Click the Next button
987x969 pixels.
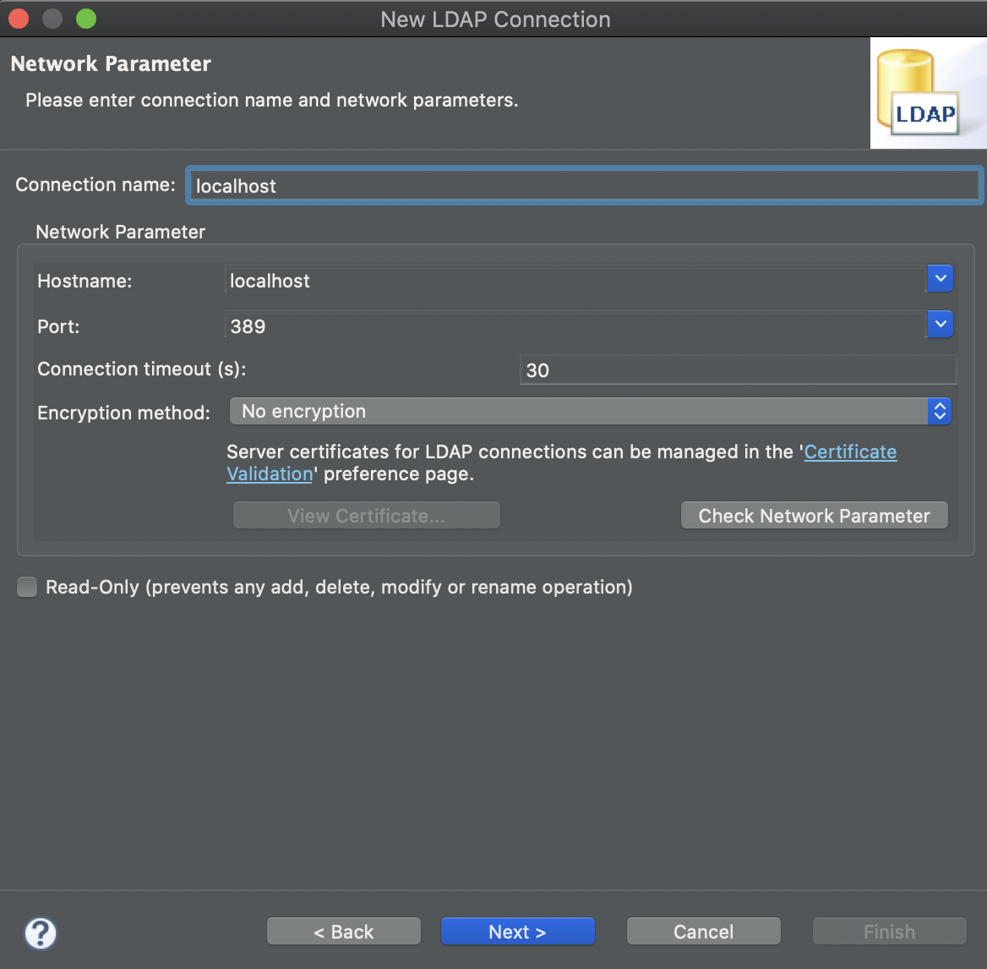[x=517, y=931]
